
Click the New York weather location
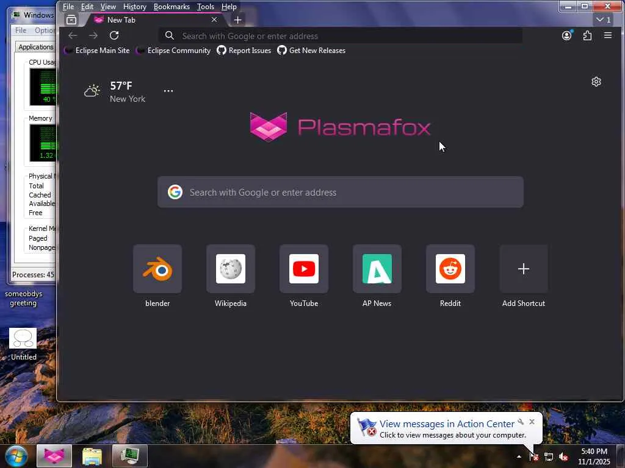tap(128, 99)
